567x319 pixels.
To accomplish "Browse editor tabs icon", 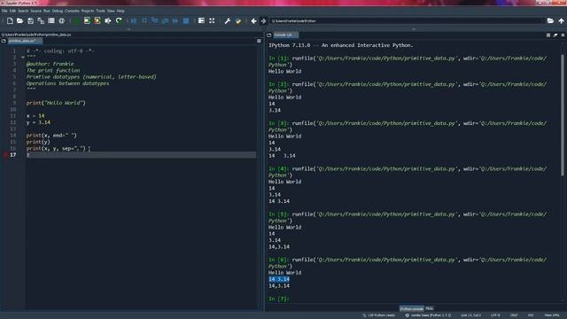I will [x=4, y=41].
